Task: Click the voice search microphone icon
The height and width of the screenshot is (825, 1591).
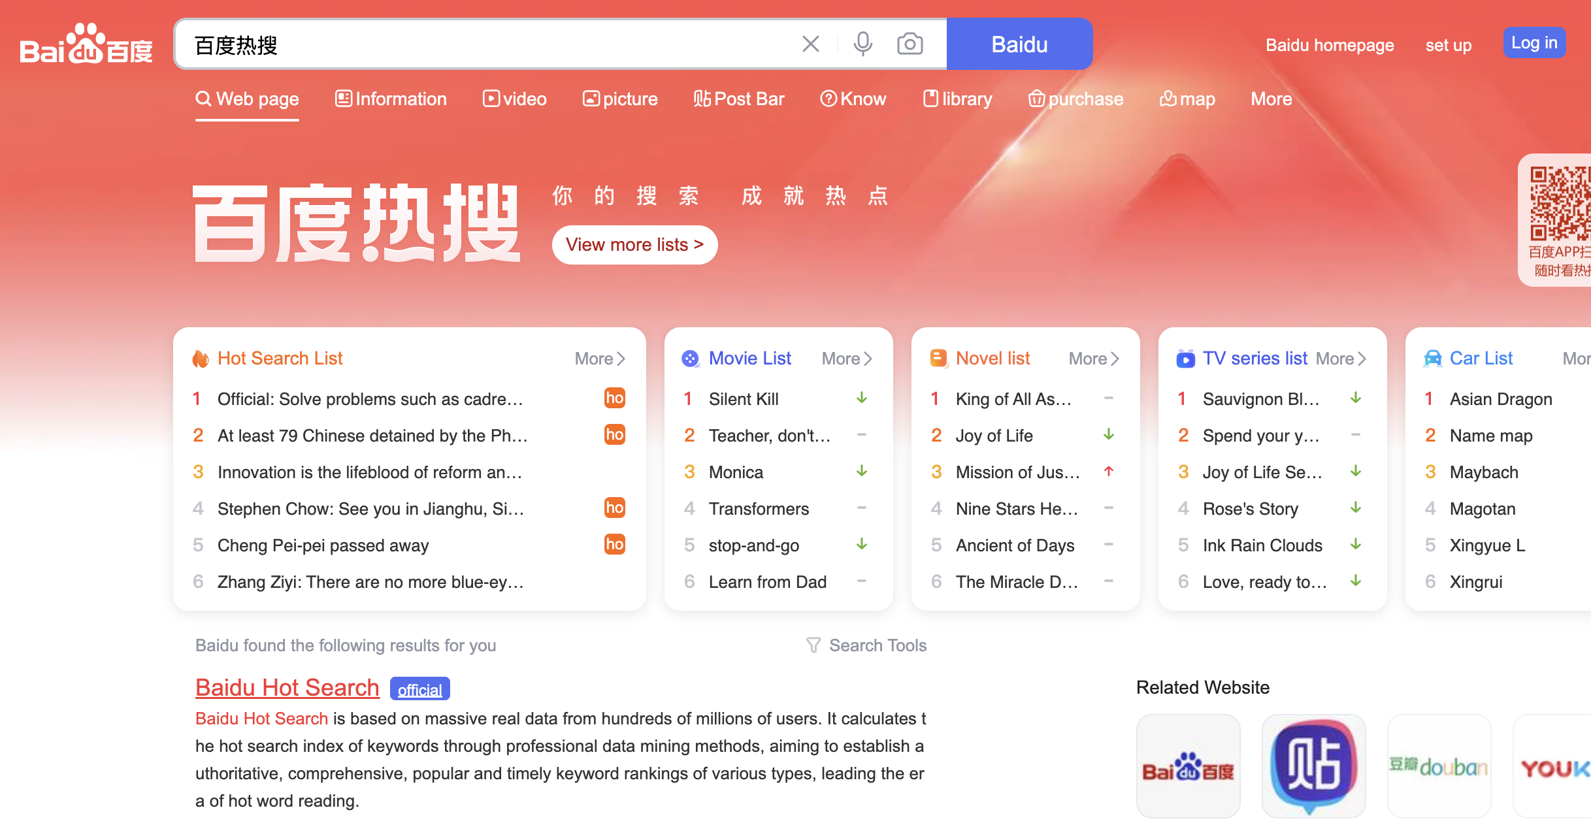Action: (x=862, y=44)
